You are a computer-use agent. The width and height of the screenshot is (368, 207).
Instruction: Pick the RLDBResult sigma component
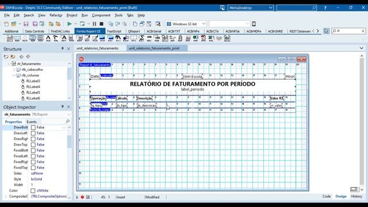(x=141, y=39)
